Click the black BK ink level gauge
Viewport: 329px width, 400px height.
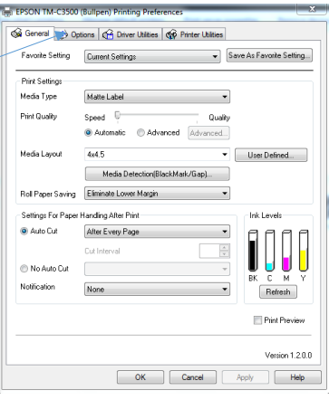tap(253, 251)
